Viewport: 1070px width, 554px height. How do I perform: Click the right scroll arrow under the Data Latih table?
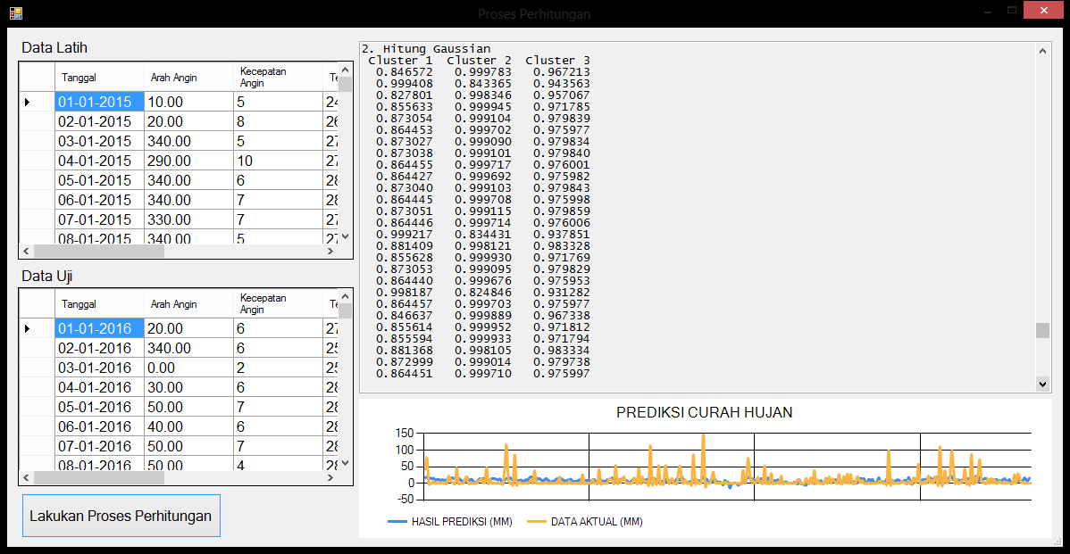tap(330, 252)
